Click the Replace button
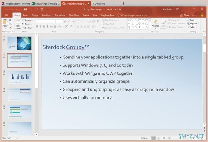 193,24
